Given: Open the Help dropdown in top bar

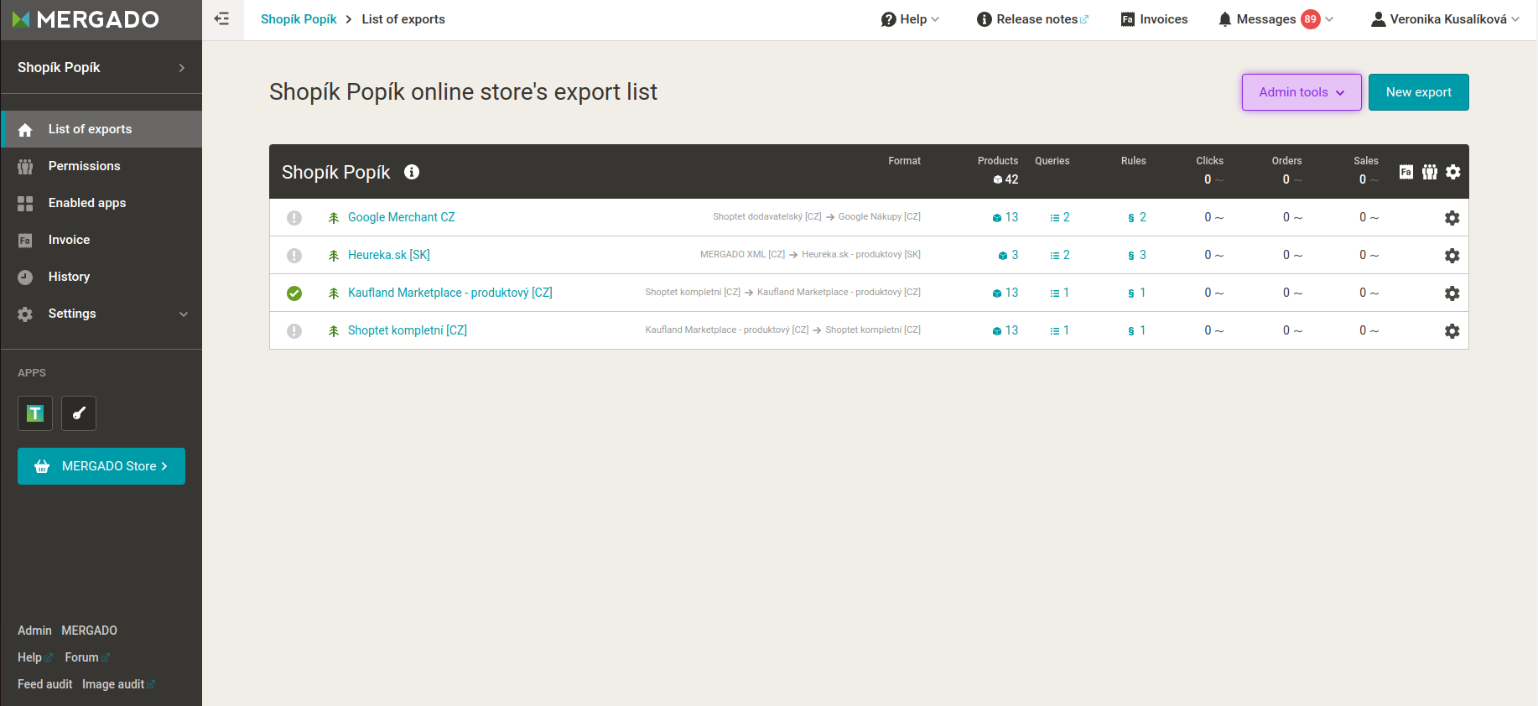Looking at the screenshot, I should pyautogui.click(x=910, y=19).
